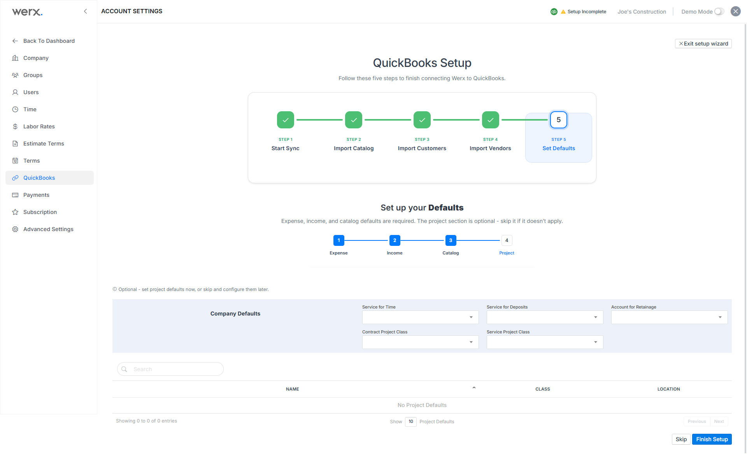Select QuickBooks in the sidebar
The width and height of the screenshot is (747, 454).
[x=49, y=178]
